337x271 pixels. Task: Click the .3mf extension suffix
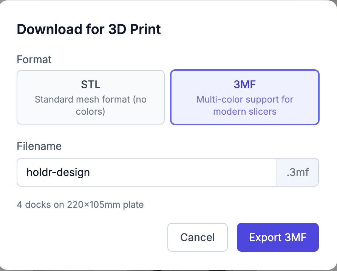click(x=298, y=172)
